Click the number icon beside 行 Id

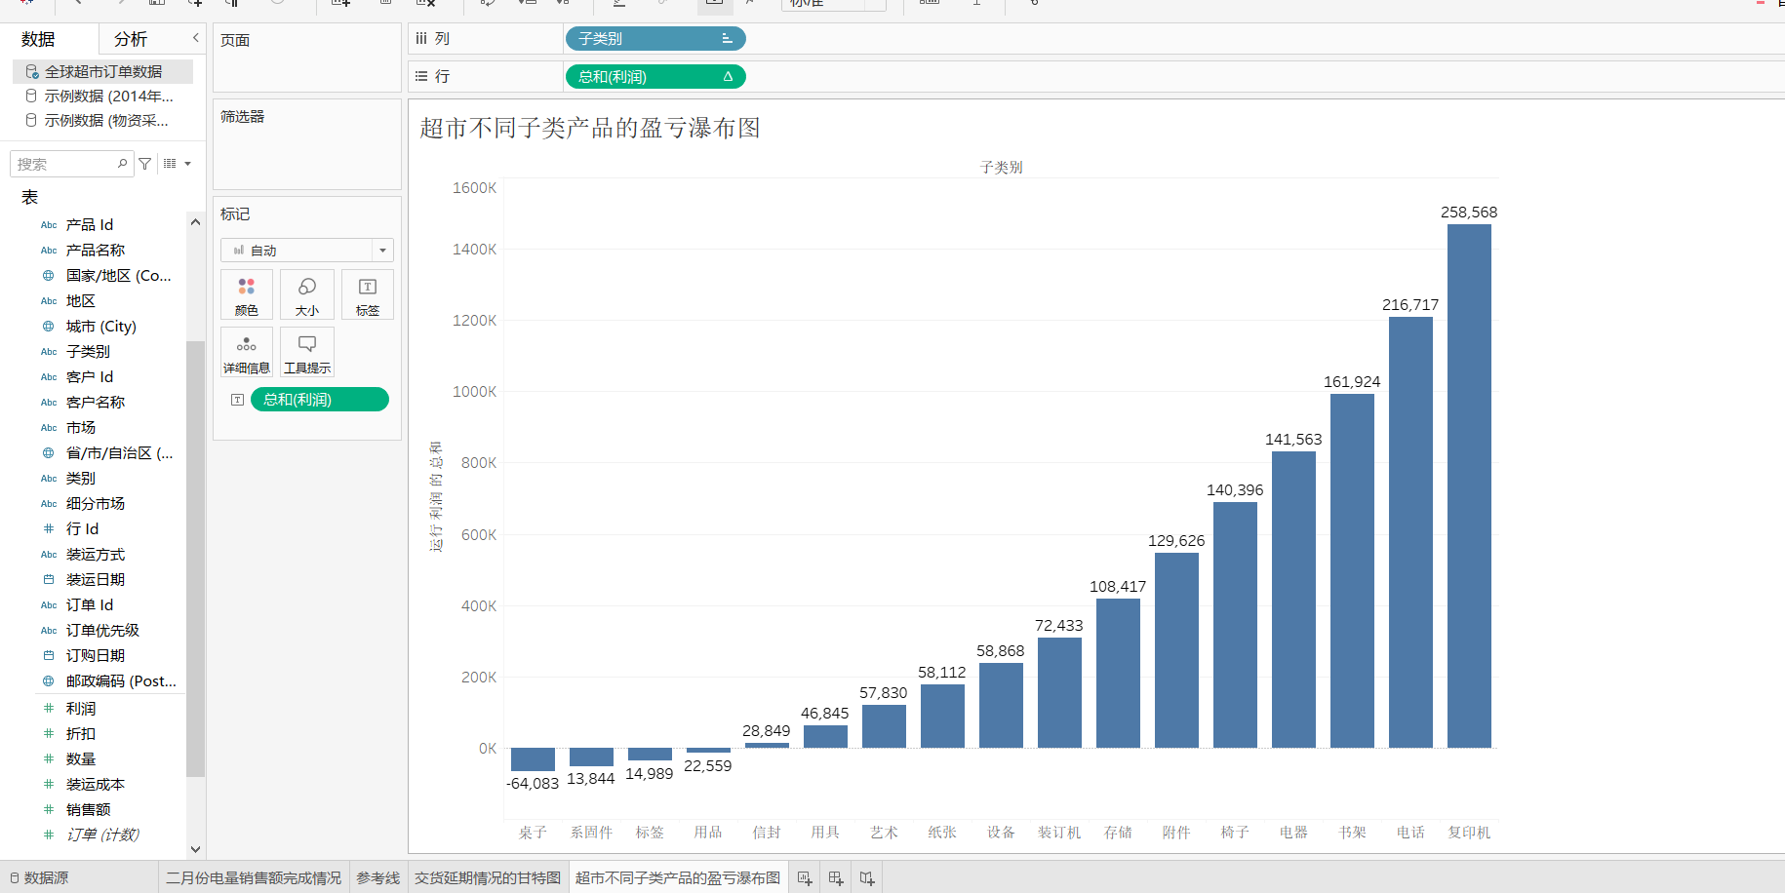coord(49,528)
